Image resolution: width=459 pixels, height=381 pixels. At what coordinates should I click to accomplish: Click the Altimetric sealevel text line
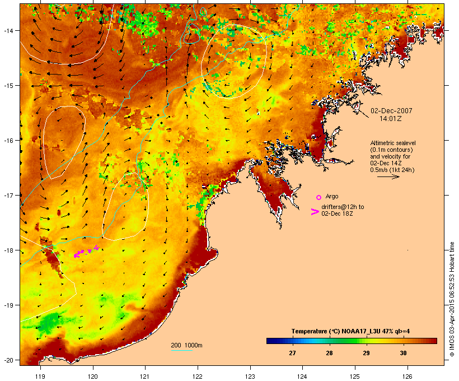[x=393, y=143]
